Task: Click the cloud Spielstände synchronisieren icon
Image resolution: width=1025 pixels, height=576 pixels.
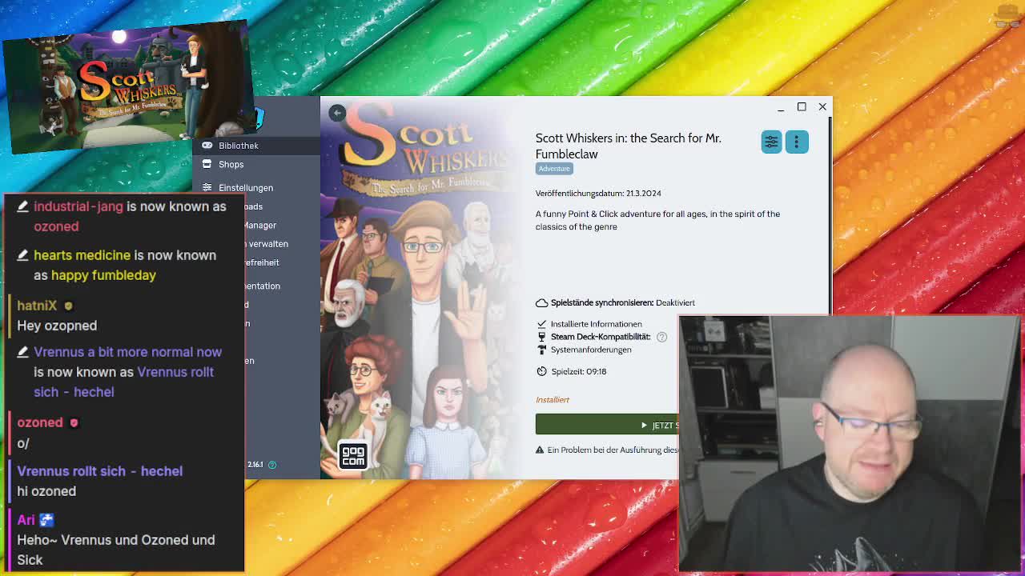Action: [542, 303]
